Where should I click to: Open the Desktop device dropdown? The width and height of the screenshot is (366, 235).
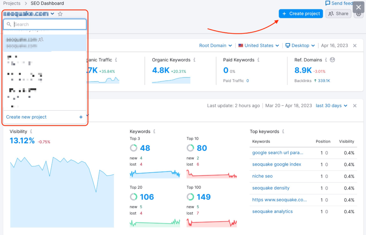[300, 46]
